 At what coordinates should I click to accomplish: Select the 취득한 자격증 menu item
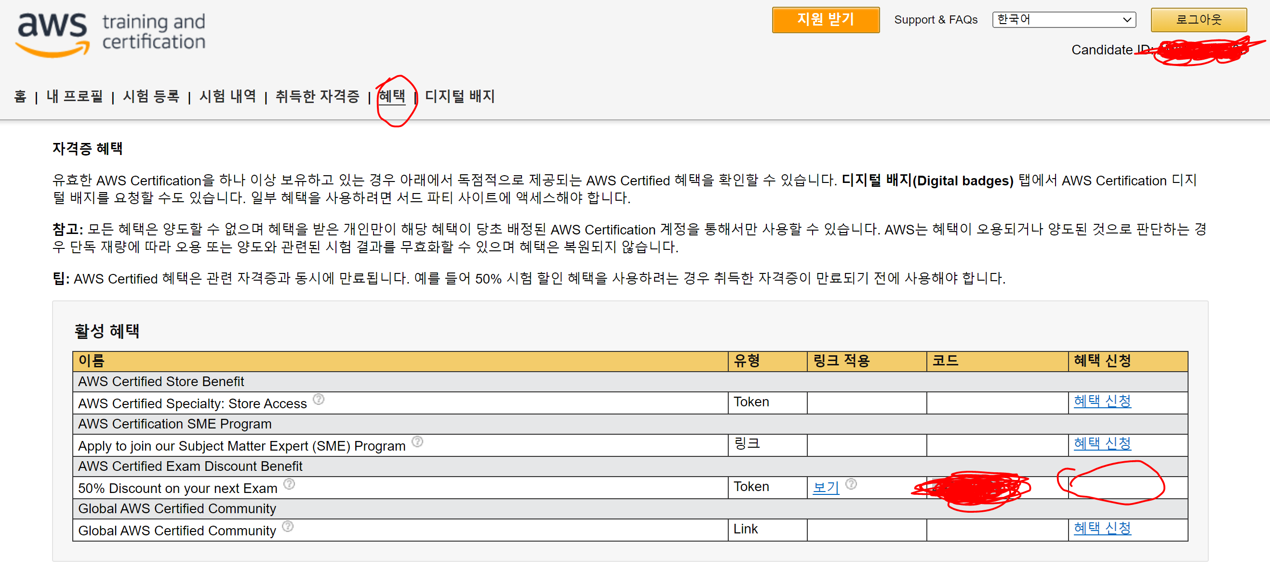[318, 96]
